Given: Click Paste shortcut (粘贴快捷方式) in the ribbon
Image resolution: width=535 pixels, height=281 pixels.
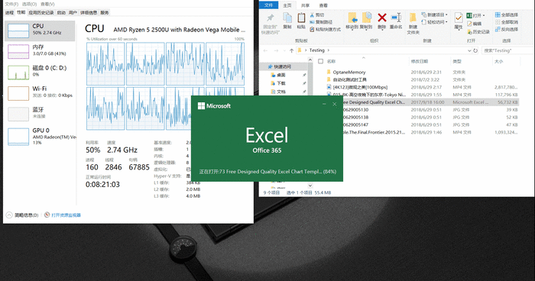Looking at the screenshot, I should (x=325, y=29).
